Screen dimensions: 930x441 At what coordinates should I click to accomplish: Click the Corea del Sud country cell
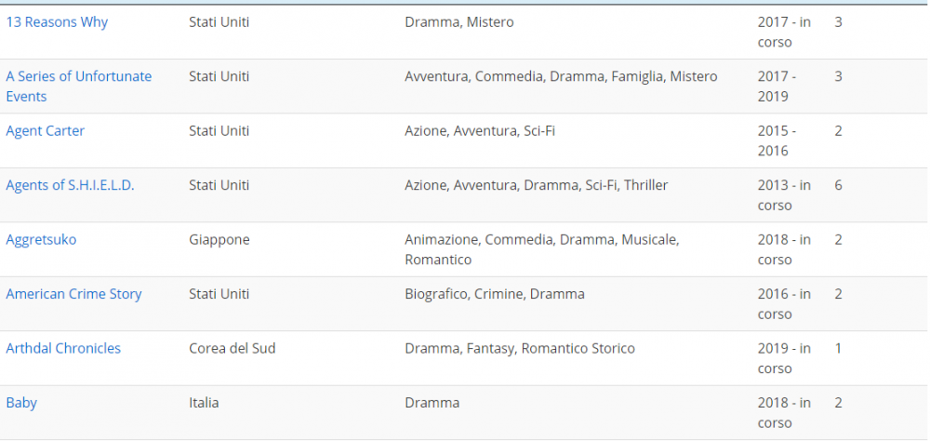(232, 348)
